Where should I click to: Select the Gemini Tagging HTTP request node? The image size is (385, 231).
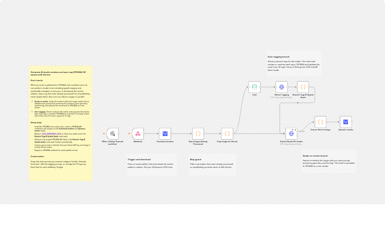click(282, 87)
